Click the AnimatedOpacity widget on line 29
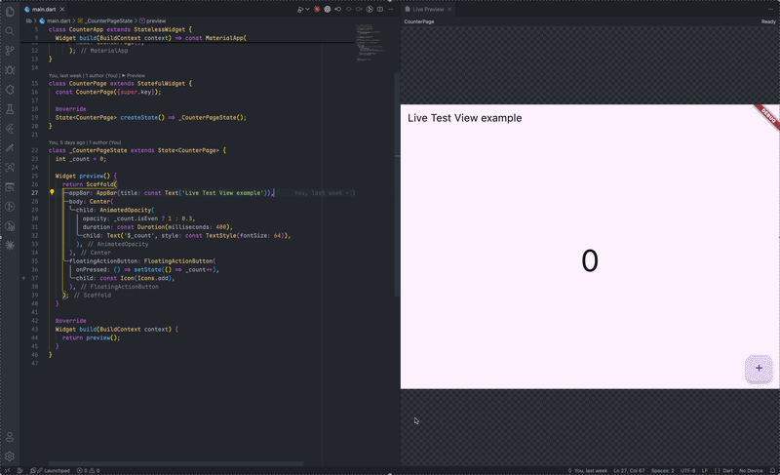The height and width of the screenshot is (475, 780). (x=126, y=210)
